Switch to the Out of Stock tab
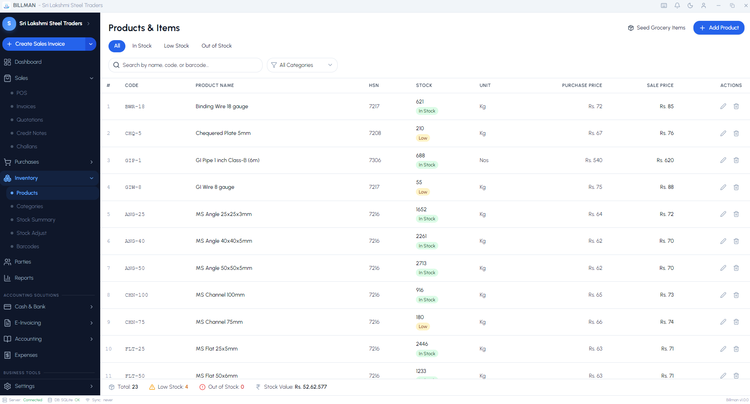Viewport: 750px width, 404px height. click(217, 46)
